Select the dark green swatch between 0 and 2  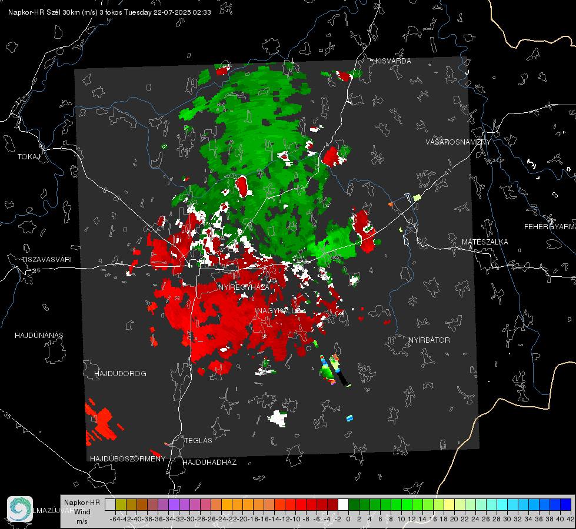coord(354,505)
